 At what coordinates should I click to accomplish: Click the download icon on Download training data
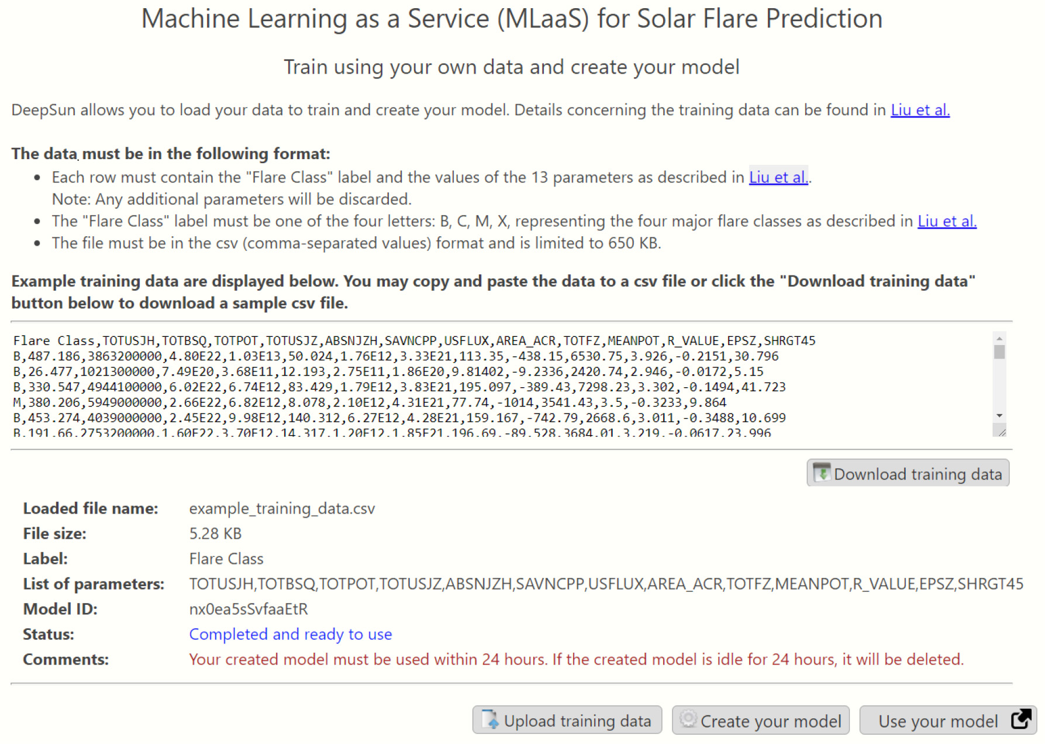click(821, 473)
